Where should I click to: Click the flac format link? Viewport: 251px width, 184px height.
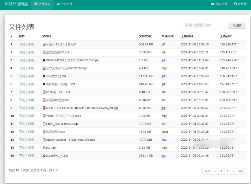tap(164, 140)
